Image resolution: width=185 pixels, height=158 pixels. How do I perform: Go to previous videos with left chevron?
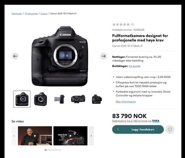tap(14, 136)
